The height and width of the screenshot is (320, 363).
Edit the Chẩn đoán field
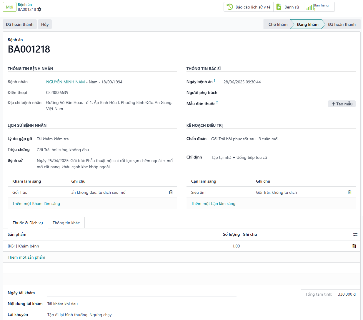[x=283, y=139]
